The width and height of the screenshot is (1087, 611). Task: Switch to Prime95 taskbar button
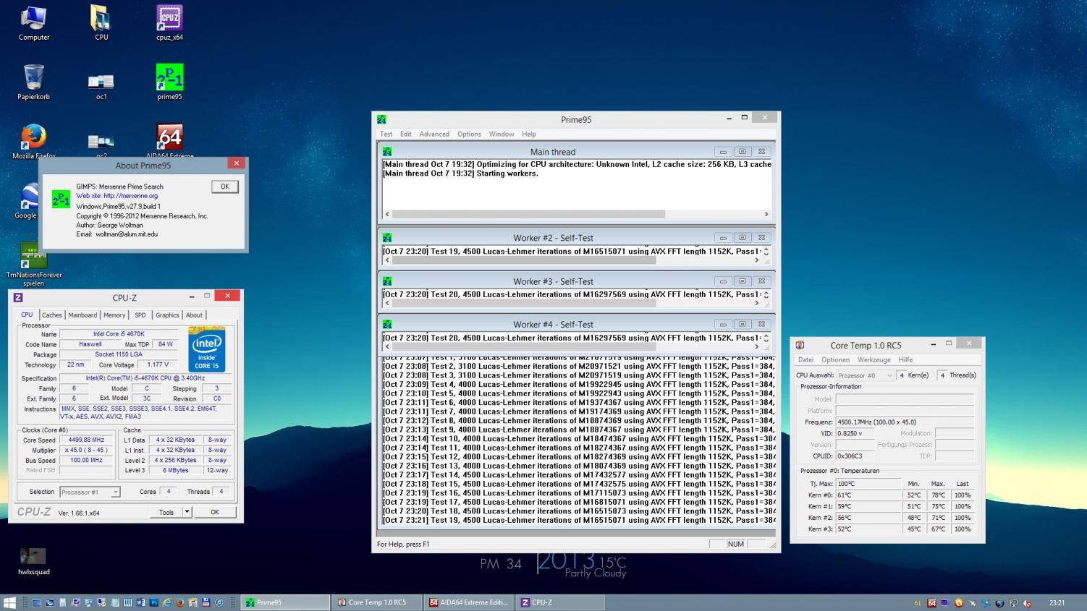tap(285, 602)
